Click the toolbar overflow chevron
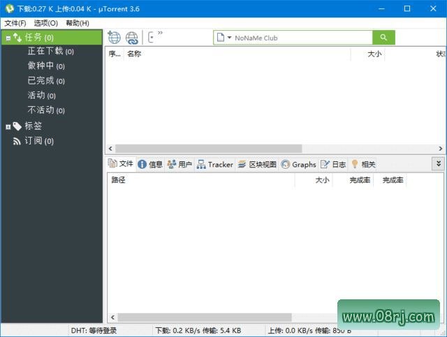This screenshot has width=447, height=337. tap(160, 33)
